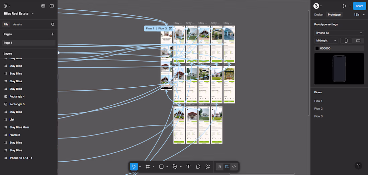Switch to Dev Mode toggle
The height and width of the screenshot is (175, 368).
tap(234, 167)
